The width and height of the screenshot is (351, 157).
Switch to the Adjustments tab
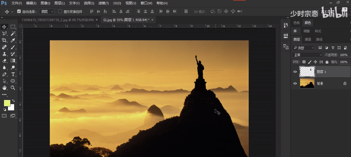pyautogui.click(x=306, y=31)
